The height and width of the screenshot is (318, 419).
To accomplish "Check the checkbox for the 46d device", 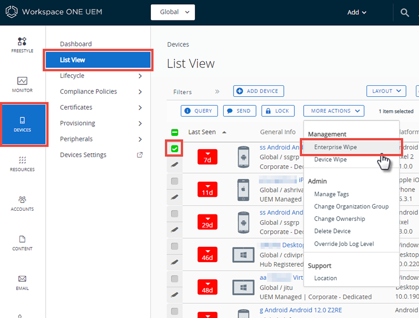I will (174, 246).
